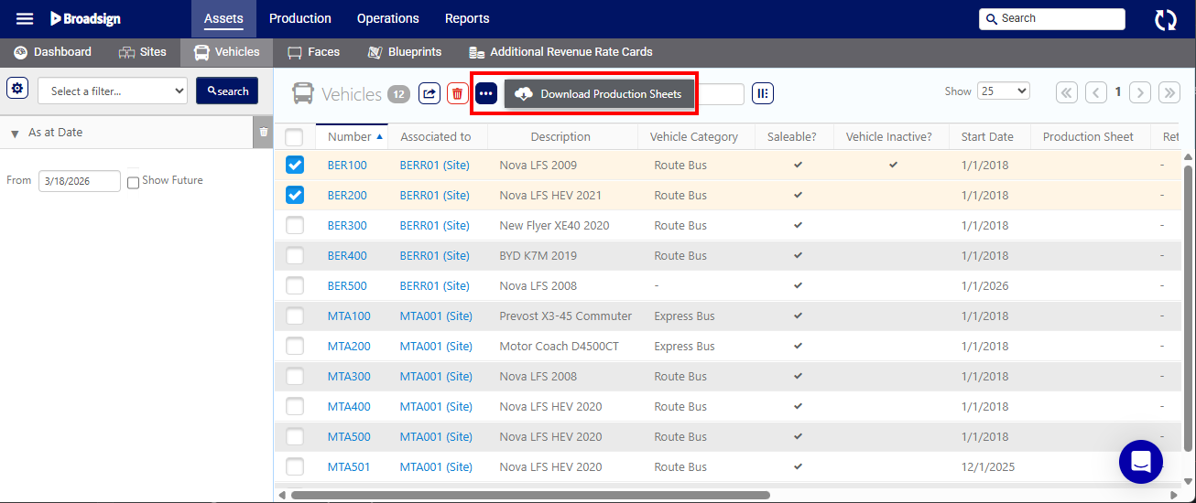This screenshot has height=503, width=1196.
Task: Open the Production menu
Action: pos(300,18)
